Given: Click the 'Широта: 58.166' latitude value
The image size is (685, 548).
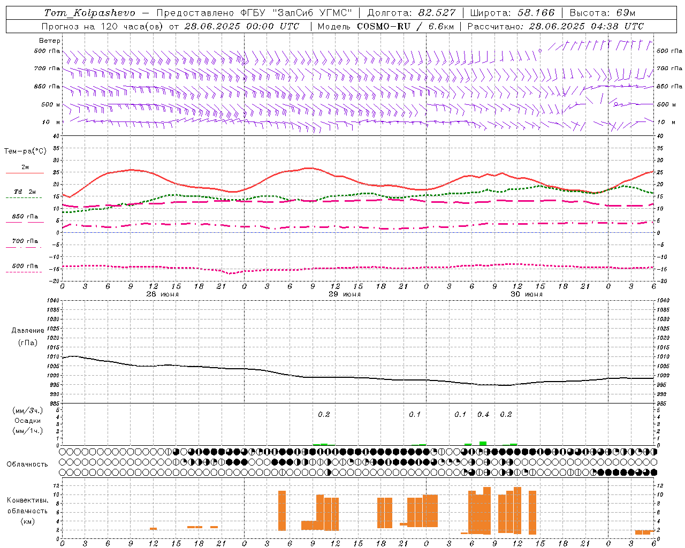Looking at the screenshot, I should (x=512, y=13).
